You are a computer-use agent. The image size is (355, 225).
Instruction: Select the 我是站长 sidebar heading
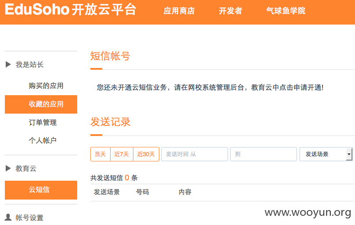click(x=29, y=65)
